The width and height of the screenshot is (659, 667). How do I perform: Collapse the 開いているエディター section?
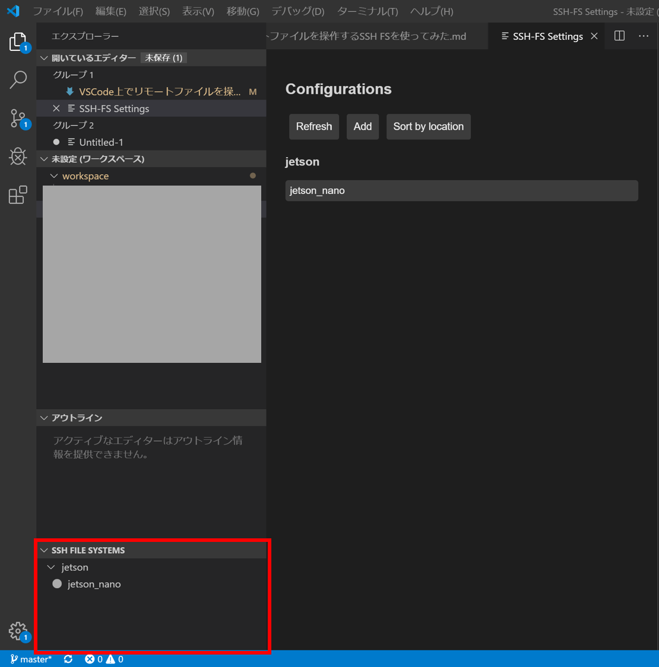click(45, 58)
